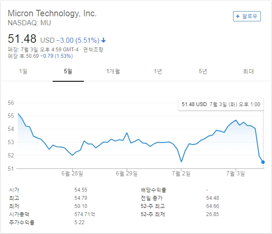This screenshot has height=234, width=272.
Task: Click the 52-주 최고 value 64.66
Action: tap(212, 206)
